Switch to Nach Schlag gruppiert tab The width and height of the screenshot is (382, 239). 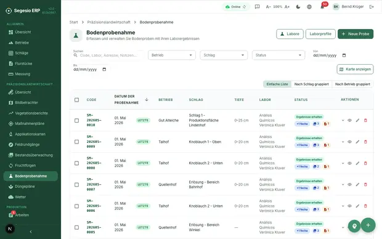point(311,84)
